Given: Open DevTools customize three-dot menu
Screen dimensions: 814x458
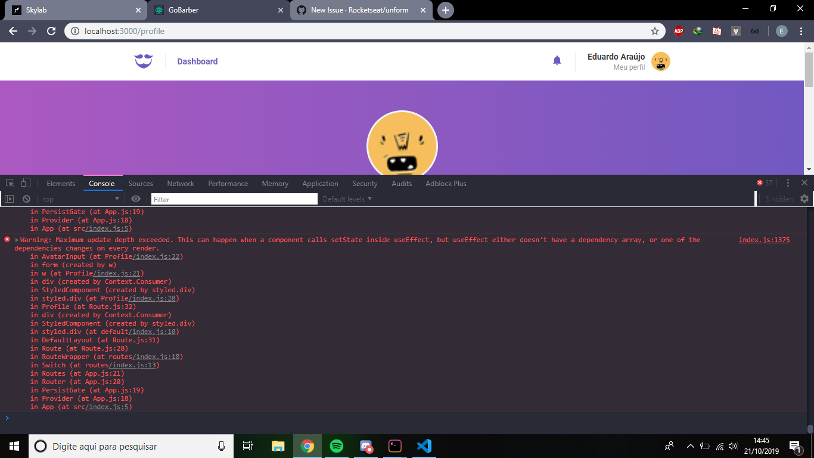Looking at the screenshot, I should point(788,183).
